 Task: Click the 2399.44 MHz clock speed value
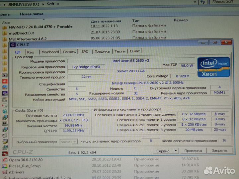click(x=73, y=115)
